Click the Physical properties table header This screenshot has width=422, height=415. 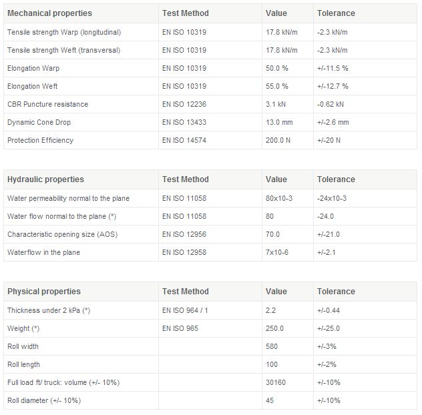pyautogui.click(x=43, y=292)
